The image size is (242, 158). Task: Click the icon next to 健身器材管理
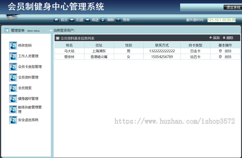(x=13, y=99)
